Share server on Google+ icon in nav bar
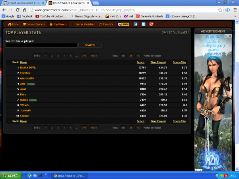 tap(152, 24)
